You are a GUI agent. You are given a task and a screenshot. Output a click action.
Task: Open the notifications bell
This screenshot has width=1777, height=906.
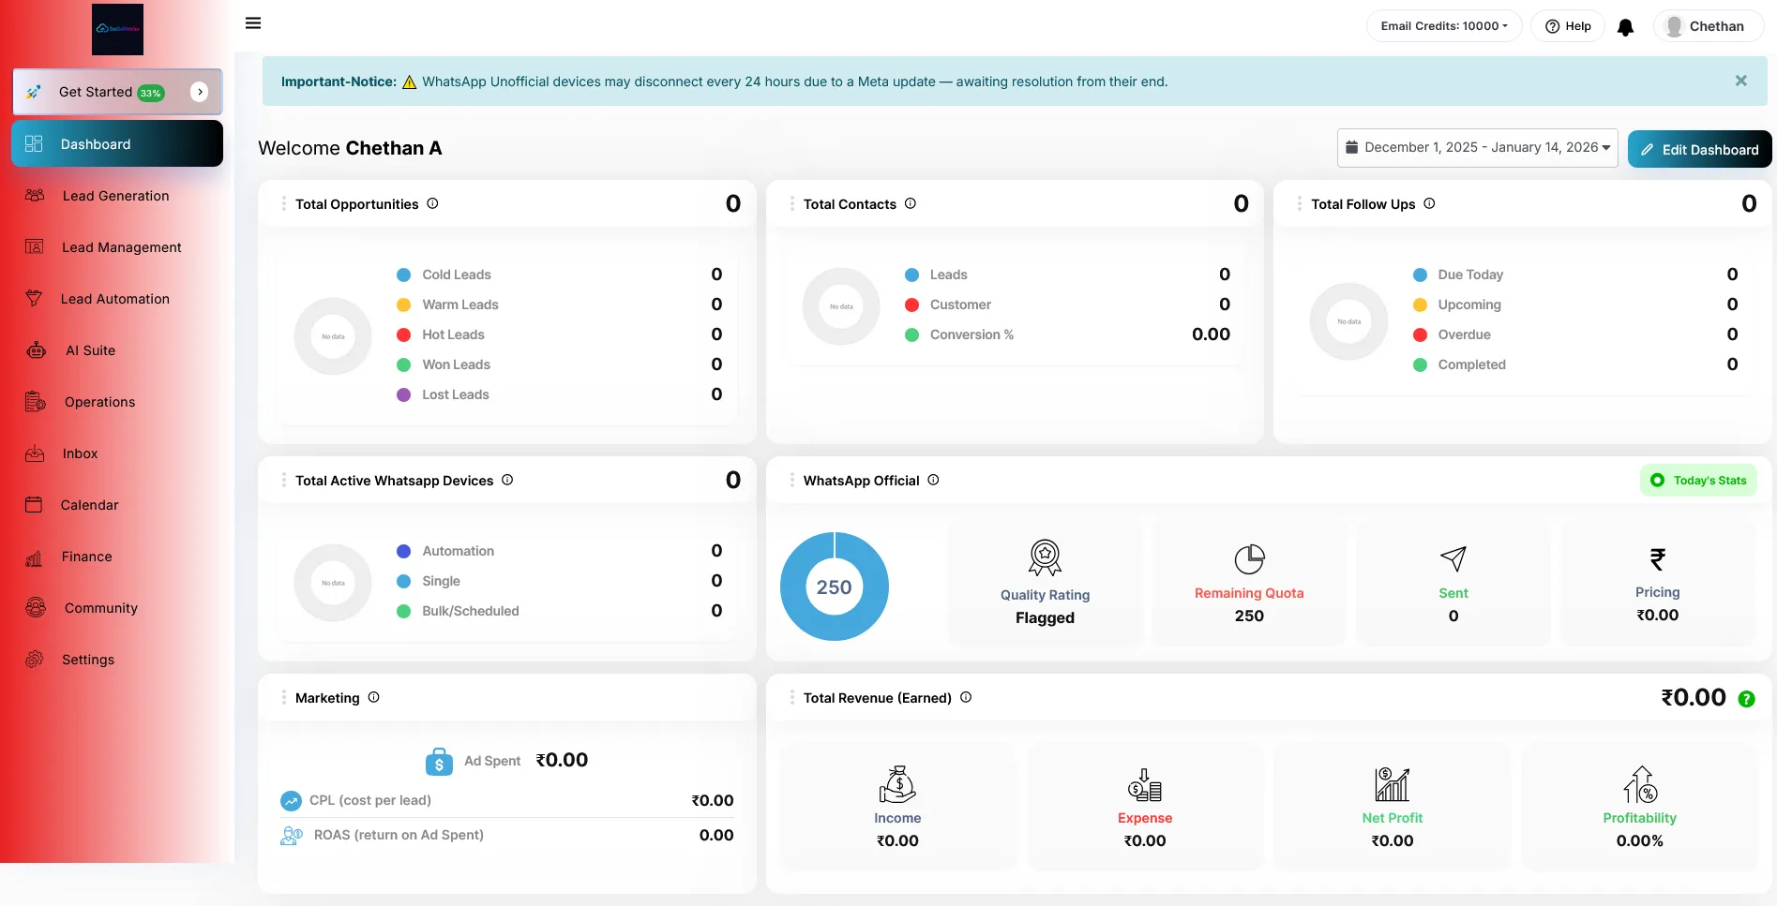[x=1625, y=27]
